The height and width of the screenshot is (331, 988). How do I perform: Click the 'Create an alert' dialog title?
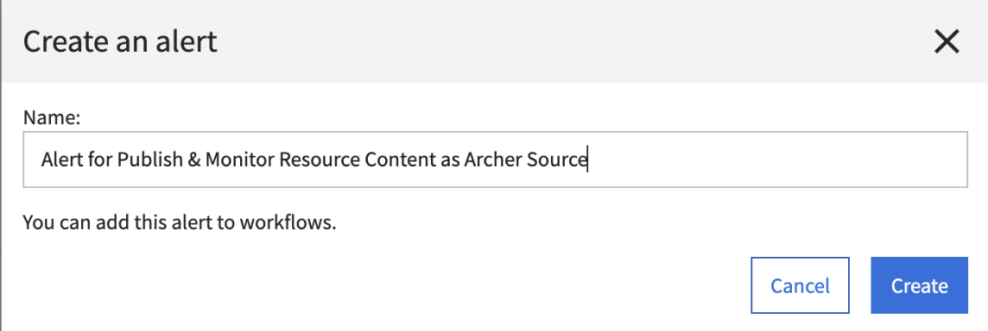point(120,42)
